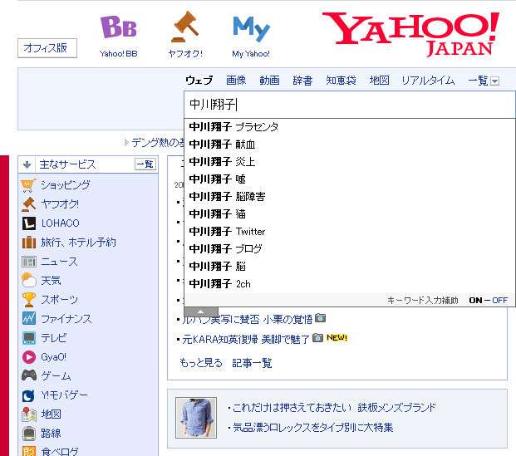This screenshot has height=456, width=516.
Task: Turn keyword input assist OFF
Action: pos(500,300)
